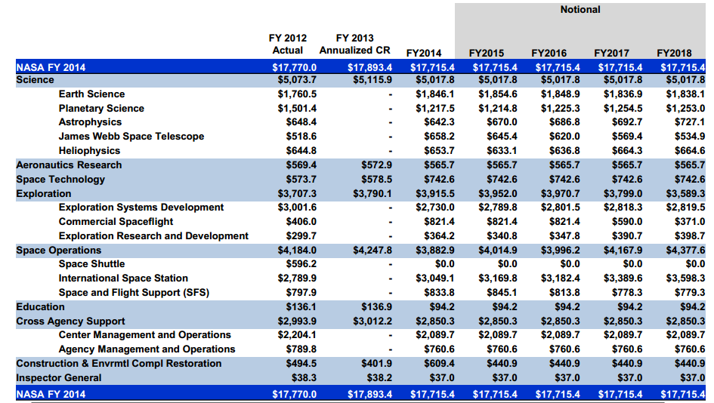Select Astrophysics FY2018 value $727.1
The width and height of the screenshot is (714, 403).
point(689,122)
